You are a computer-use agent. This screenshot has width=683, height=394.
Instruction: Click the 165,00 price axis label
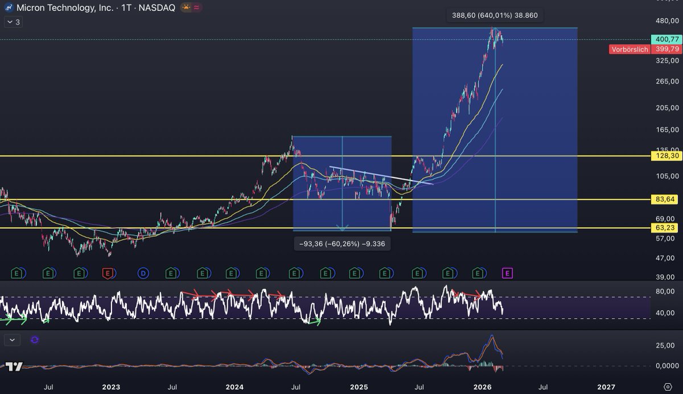668,130
